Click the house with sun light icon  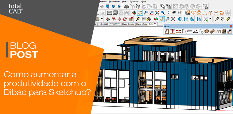tap(187, 13)
